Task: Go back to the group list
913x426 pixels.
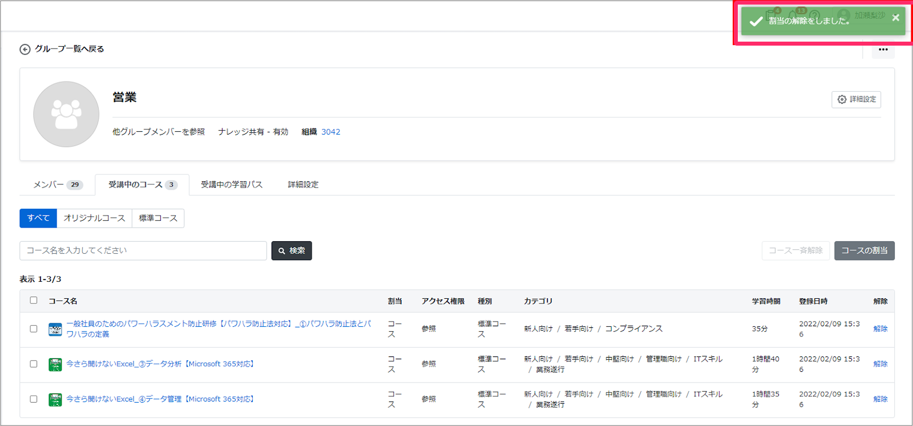Action: (x=69, y=49)
